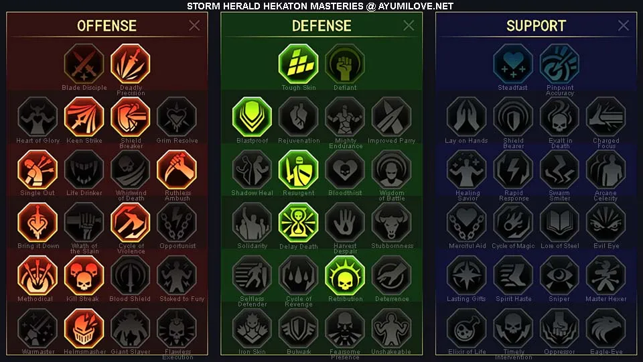
Task: Click the Pinpoint Accuracy mastery icon
Action: pos(559,64)
